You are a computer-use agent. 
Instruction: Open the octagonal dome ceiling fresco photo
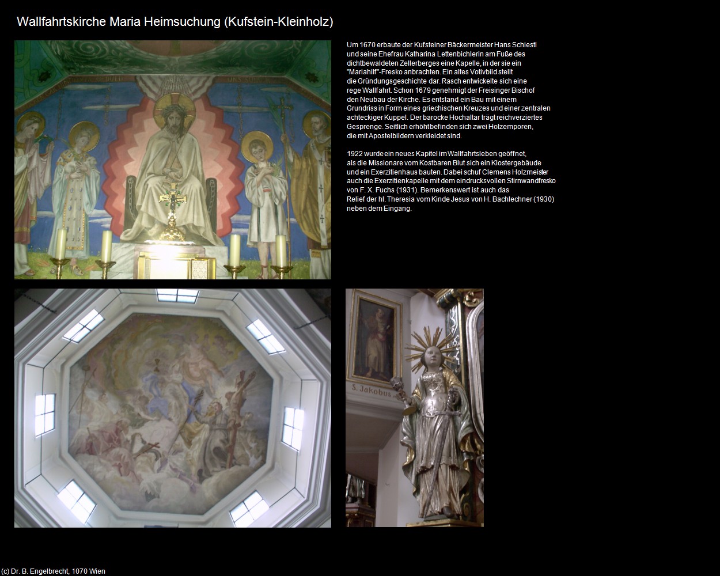[x=173, y=408]
